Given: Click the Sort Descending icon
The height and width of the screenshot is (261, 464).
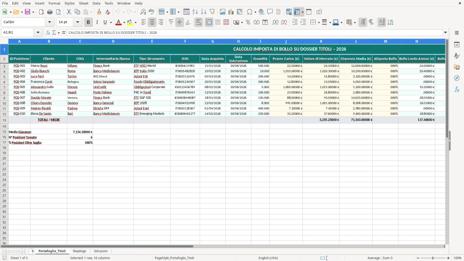Looking at the screenshot, I should (x=204, y=12).
